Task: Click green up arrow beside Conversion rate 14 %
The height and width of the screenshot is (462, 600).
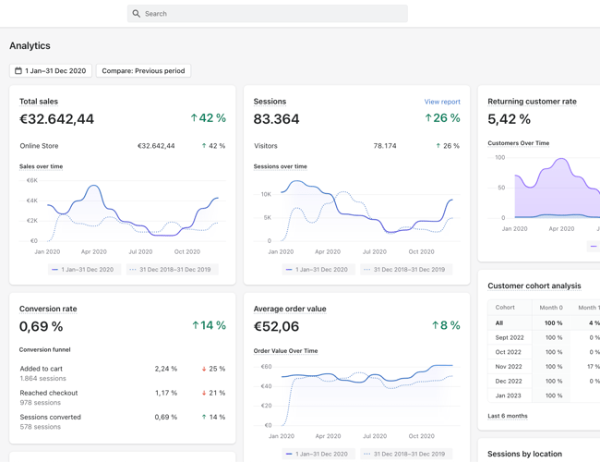Action: pyautogui.click(x=196, y=325)
